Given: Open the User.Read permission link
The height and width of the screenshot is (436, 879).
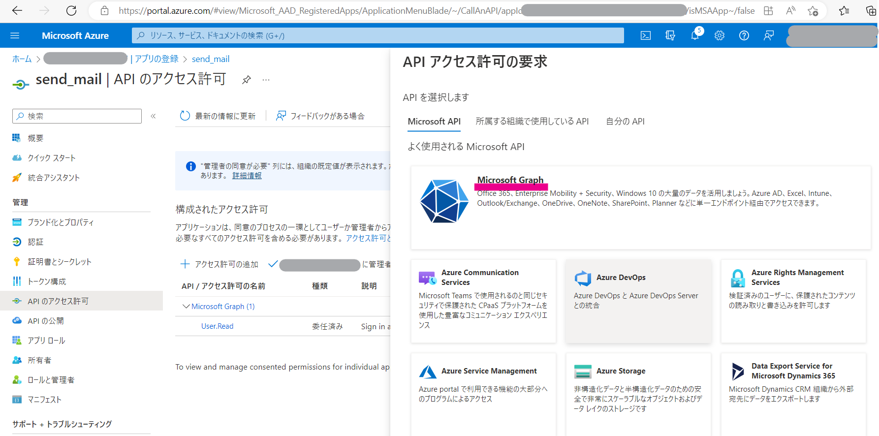Looking at the screenshot, I should (x=217, y=326).
